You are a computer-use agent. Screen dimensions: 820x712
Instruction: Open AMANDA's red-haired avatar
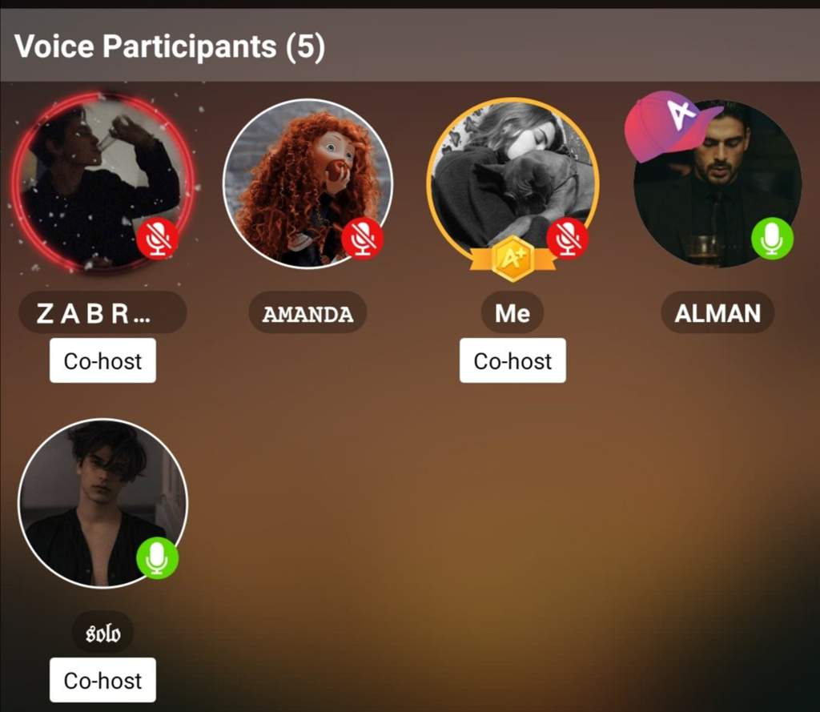(x=308, y=183)
